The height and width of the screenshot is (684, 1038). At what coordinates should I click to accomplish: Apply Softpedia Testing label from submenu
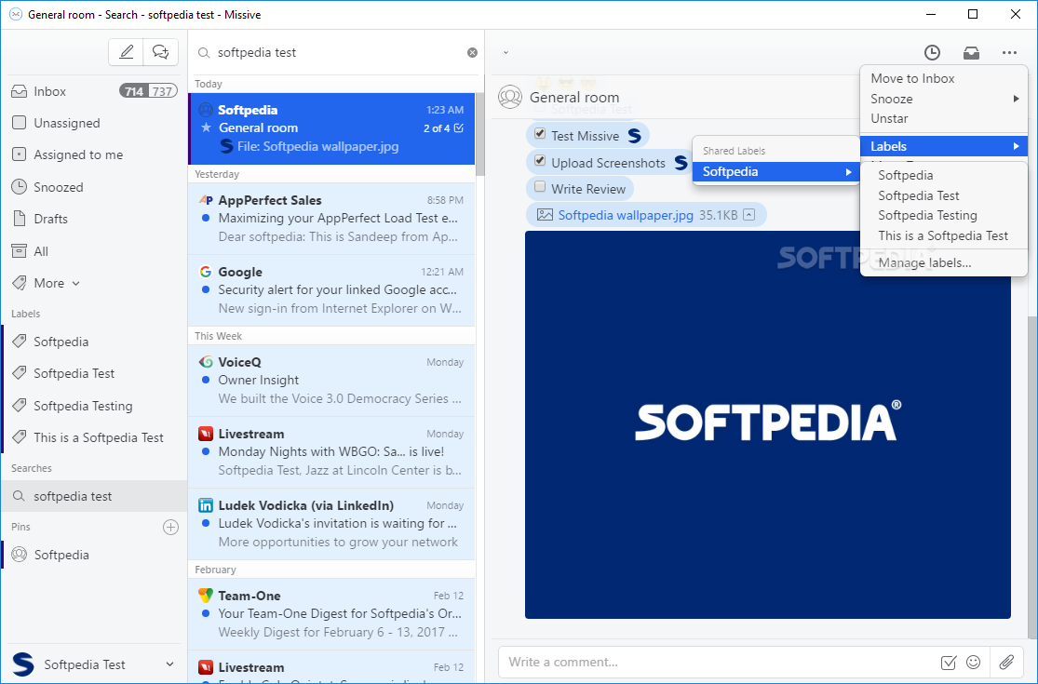(x=943, y=216)
